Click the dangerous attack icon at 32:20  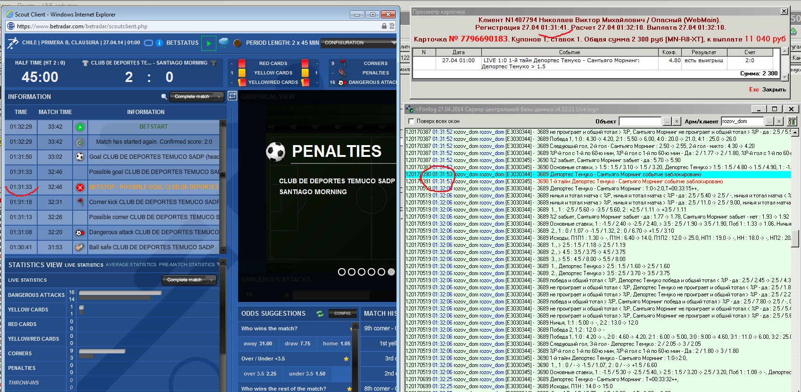(x=80, y=232)
